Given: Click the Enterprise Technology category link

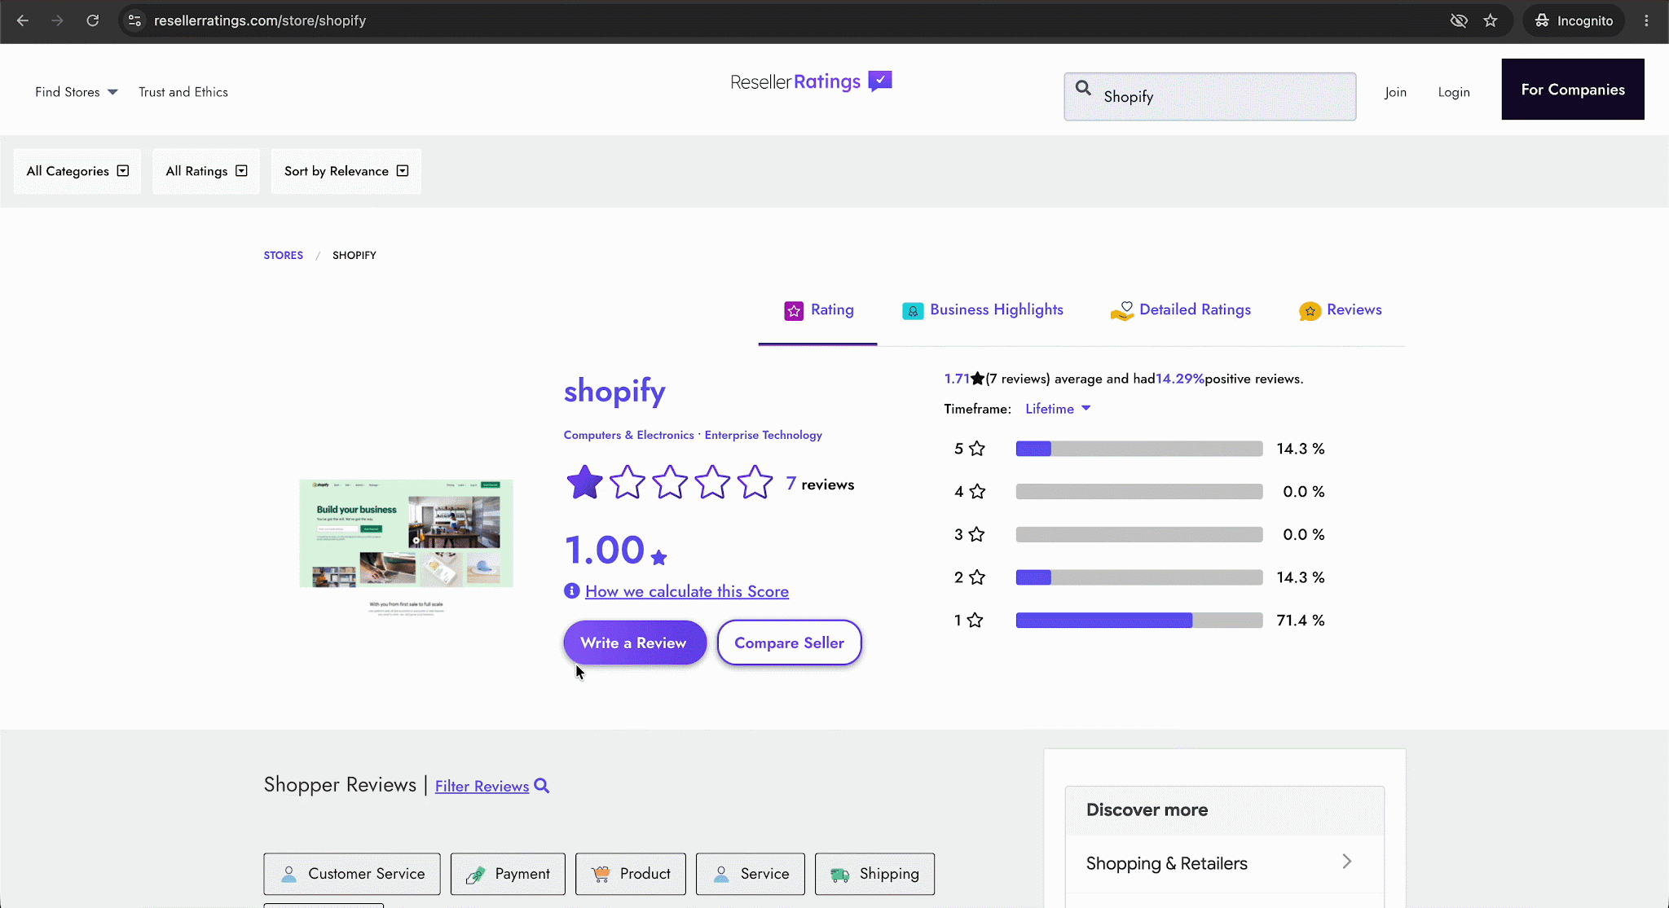Looking at the screenshot, I should [x=764, y=435].
